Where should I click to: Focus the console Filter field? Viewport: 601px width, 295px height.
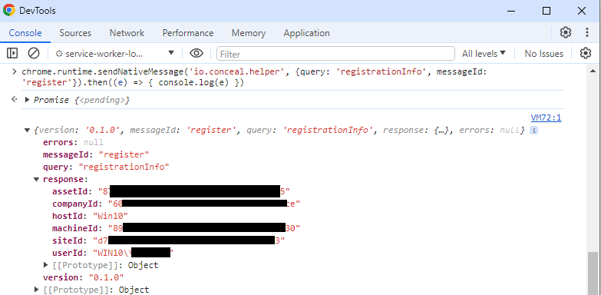(335, 54)
